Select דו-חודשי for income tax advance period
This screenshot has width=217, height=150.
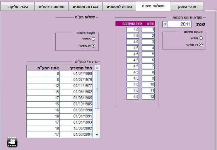tap(200, 44)
